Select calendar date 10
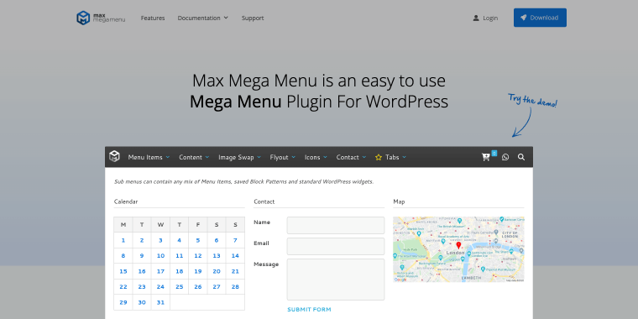This screenshot has width=638, height=319. coord(160,256)
